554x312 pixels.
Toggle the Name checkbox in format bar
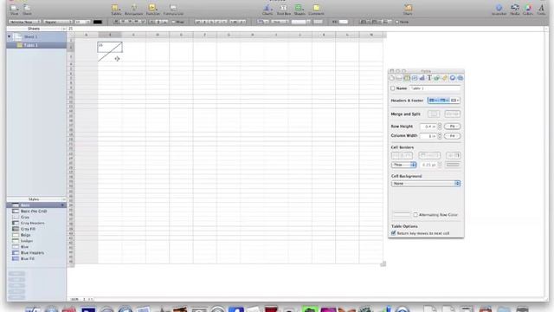pyautogui.click(x=396, y=22)
